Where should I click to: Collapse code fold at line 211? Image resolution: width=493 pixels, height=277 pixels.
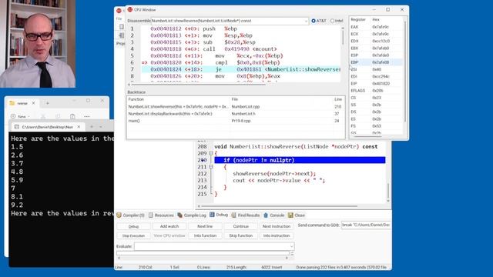click(x=211, y=167)
